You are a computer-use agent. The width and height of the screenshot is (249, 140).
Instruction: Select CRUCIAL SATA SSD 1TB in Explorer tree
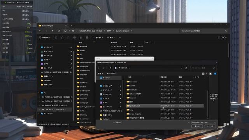pos(55,110)
